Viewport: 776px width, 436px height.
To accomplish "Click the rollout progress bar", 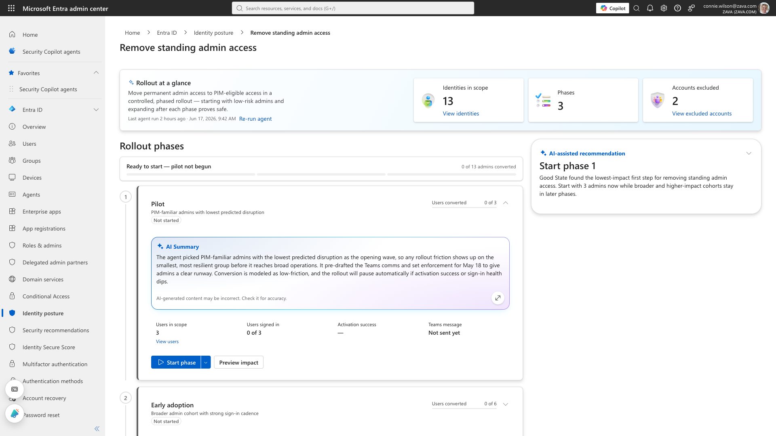I will [x=321, y=174].
